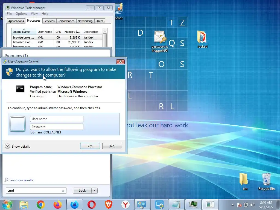Select the browser.exe row using 28,996 K
This screenshot has height=210, width=280.
(x=57, y=42)
